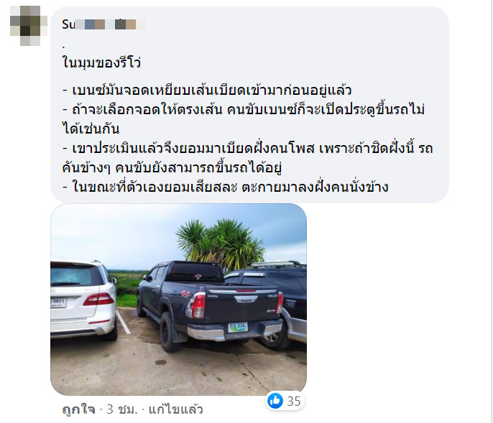
Task: Click the white car's license plate
Action: tap(57, 303)
